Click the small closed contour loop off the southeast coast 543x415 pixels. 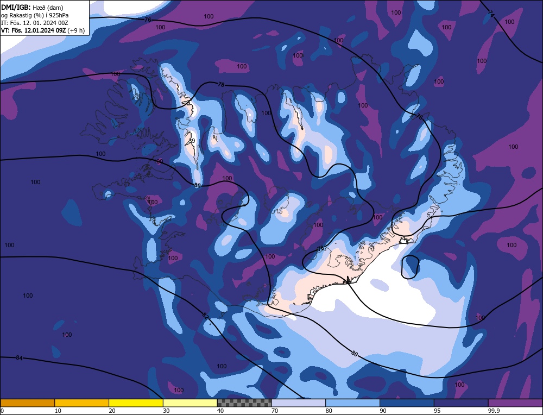411,267
